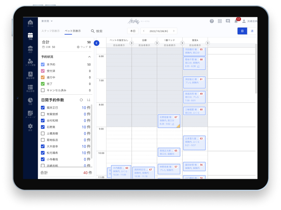Viewport: 281px width, 210px height.
Task: Collapse 予約状況 section chevron
Action: click(x=90, y=57)
